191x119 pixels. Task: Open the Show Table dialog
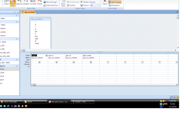(63, 3)
